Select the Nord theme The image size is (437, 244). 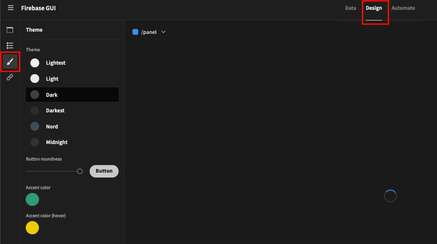[x=72, y=126]
